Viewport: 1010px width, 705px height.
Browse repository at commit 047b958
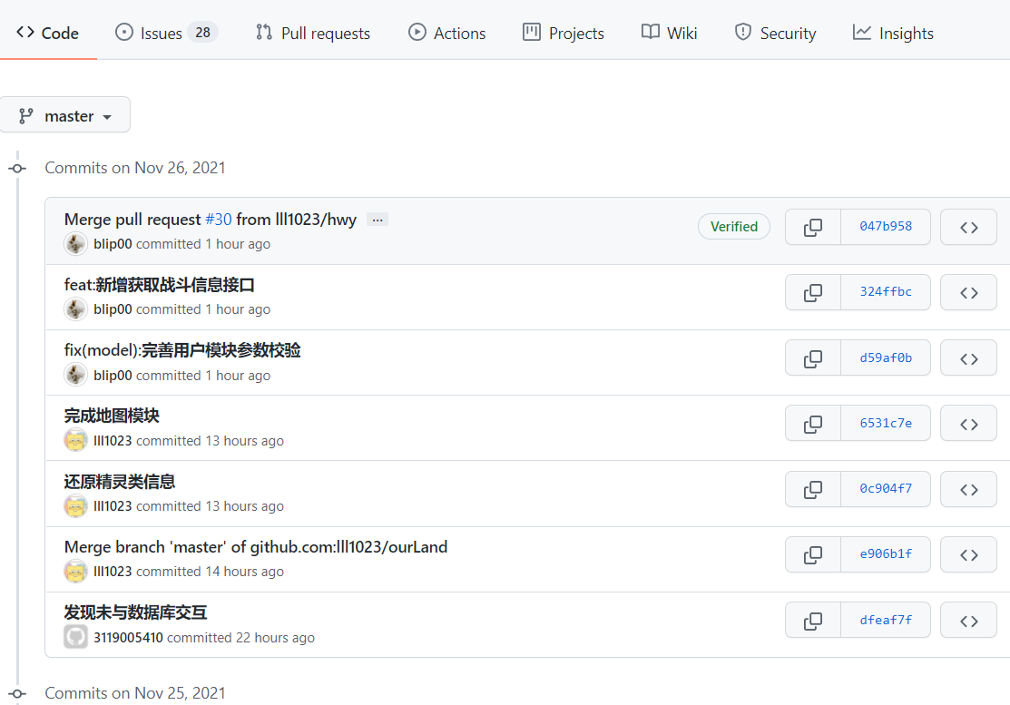(x=969, y=227)
